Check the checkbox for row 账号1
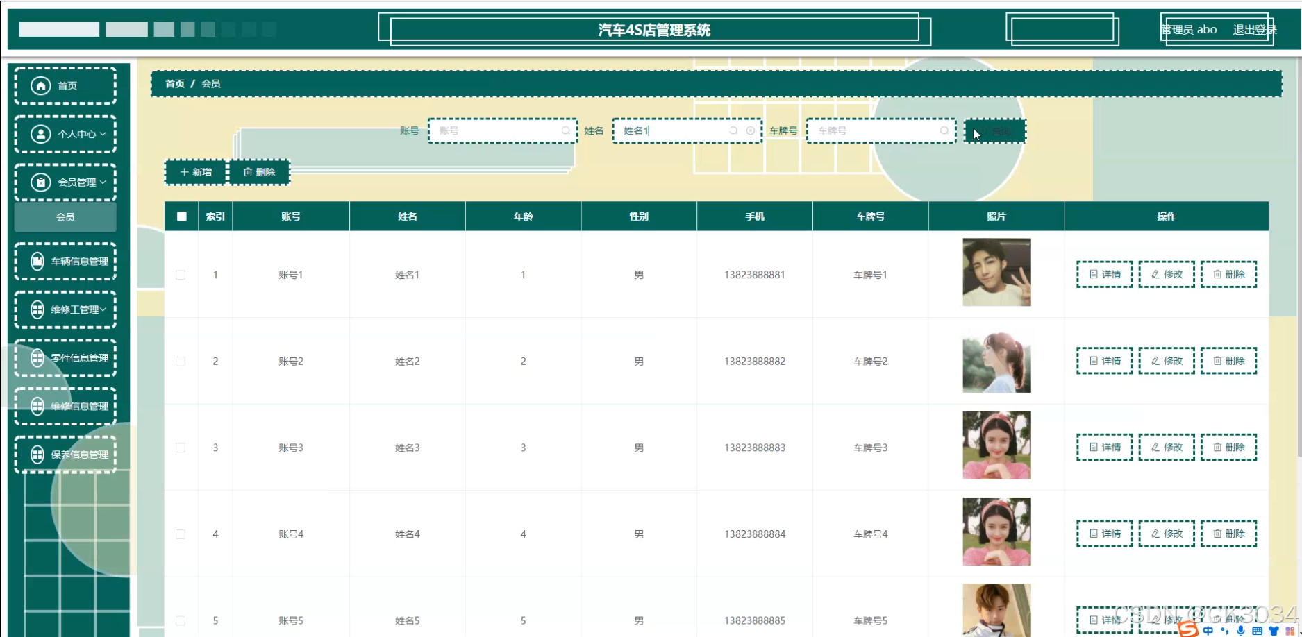The image size is (1302, 637). 181,274
